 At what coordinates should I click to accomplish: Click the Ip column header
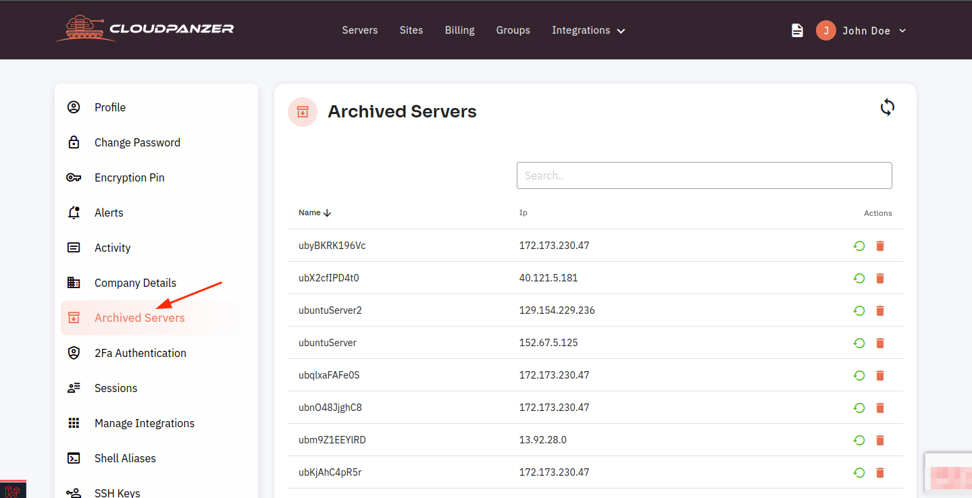click(523, 213)
